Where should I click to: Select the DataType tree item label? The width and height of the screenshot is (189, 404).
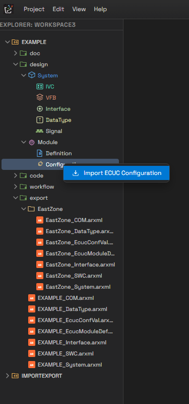coord(58,120)
